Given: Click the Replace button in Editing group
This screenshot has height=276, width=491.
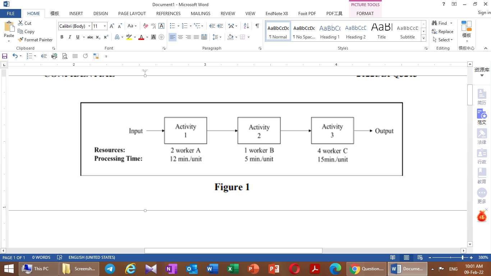Looking at the screenshot, I should point(442,31).
